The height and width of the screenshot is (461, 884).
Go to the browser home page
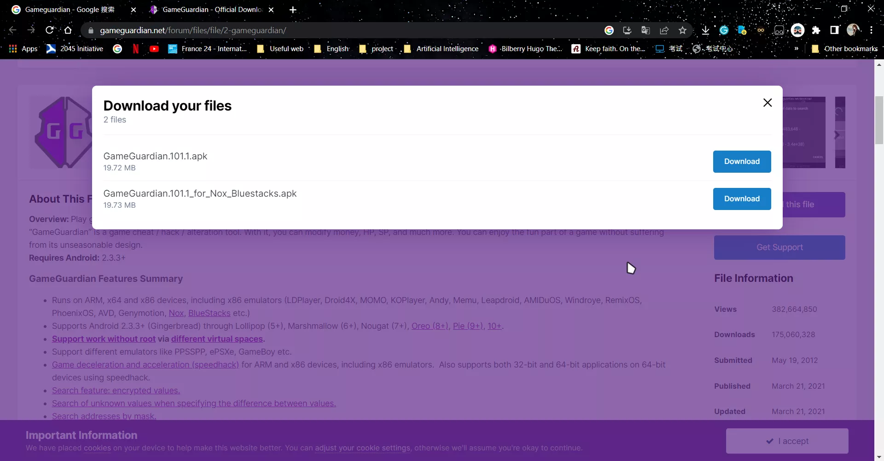68,30
